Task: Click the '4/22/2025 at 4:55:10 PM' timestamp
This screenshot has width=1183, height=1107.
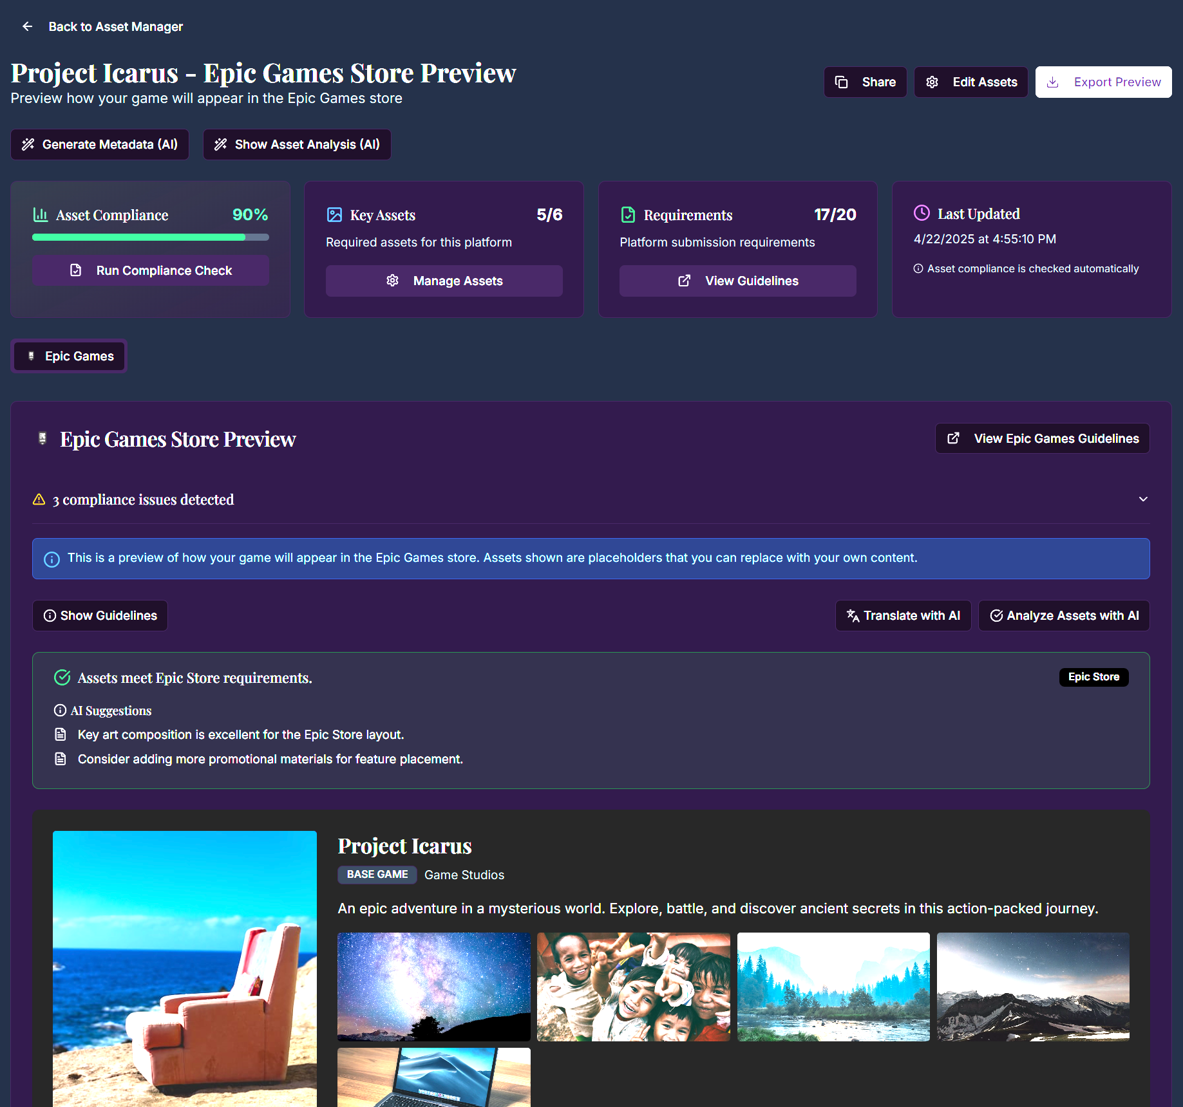Action: (985, 239)
